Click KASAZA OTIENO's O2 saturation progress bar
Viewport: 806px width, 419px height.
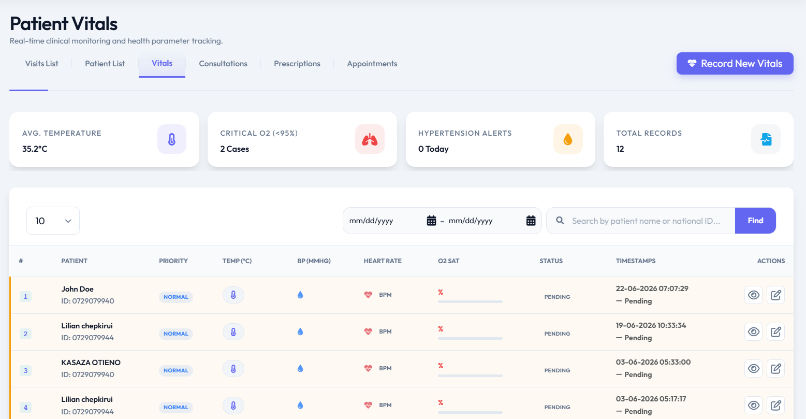point(470,375)
